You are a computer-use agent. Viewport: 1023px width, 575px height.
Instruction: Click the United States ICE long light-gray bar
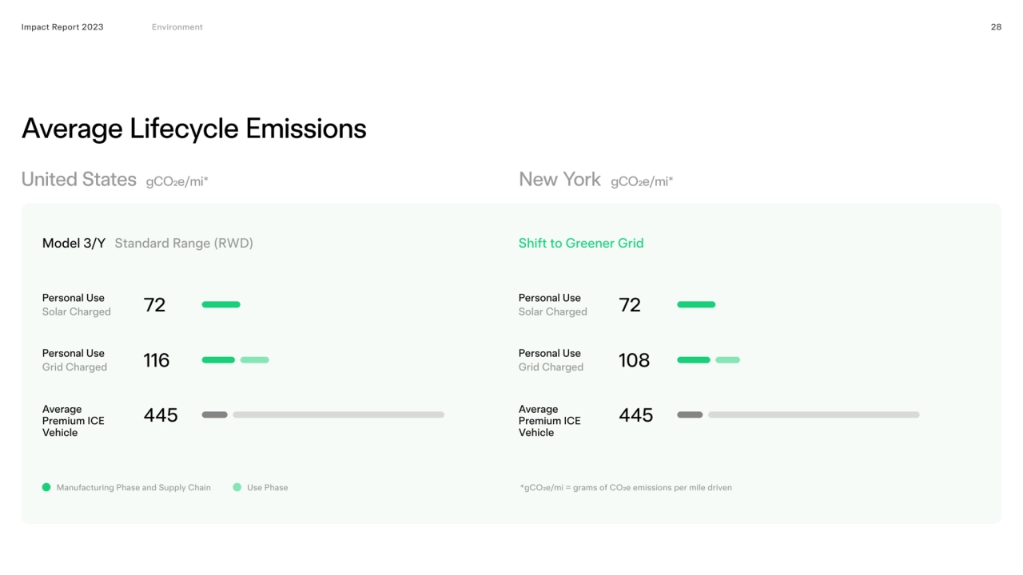point(339,415)
